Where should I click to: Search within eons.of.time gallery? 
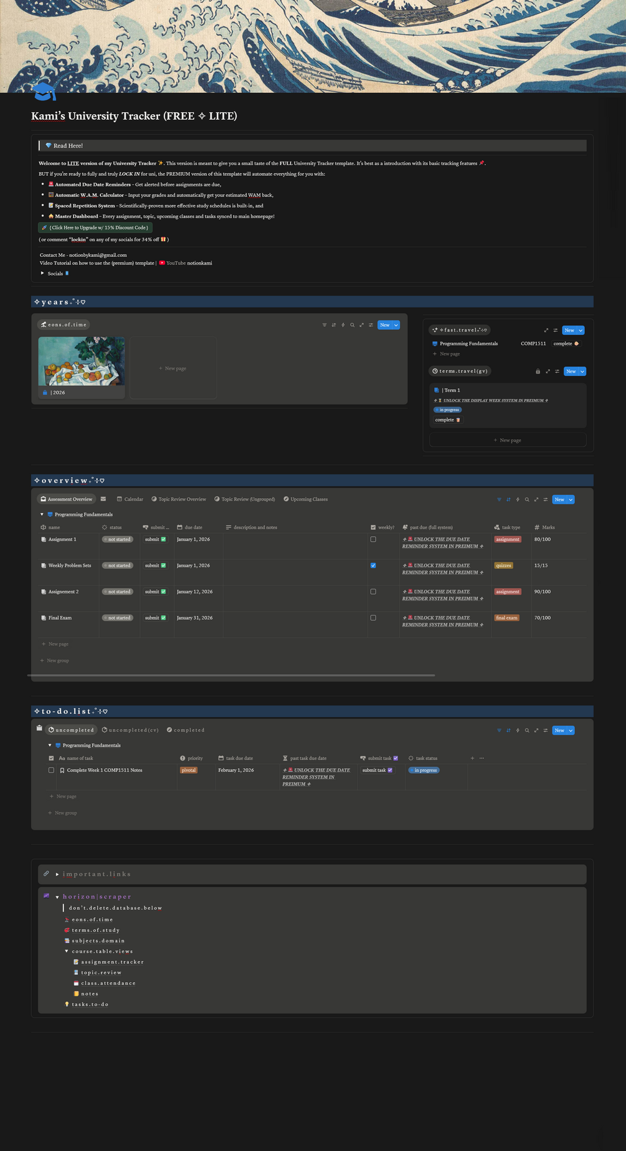[x=353, y=325]
